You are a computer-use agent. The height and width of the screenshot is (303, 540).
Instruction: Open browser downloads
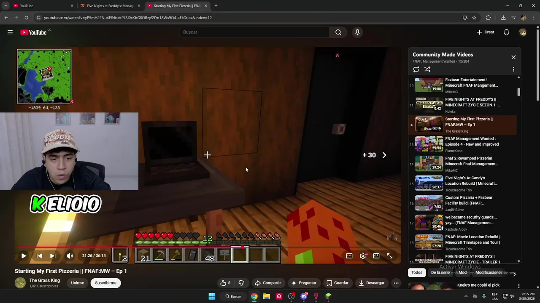[x=503, y=18]
